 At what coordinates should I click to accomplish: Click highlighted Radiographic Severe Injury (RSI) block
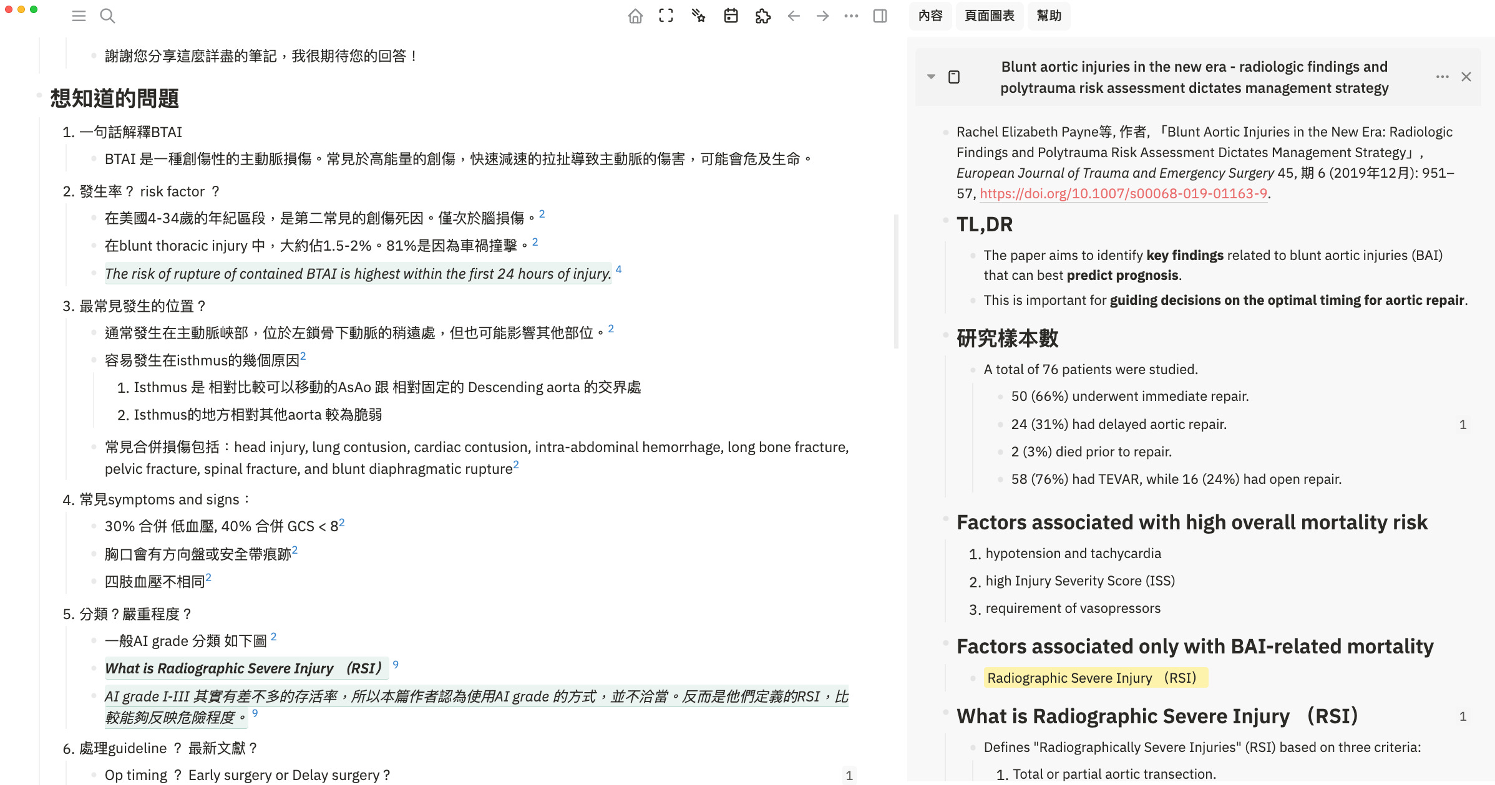pyautogui.click(x=1096, y=678)
